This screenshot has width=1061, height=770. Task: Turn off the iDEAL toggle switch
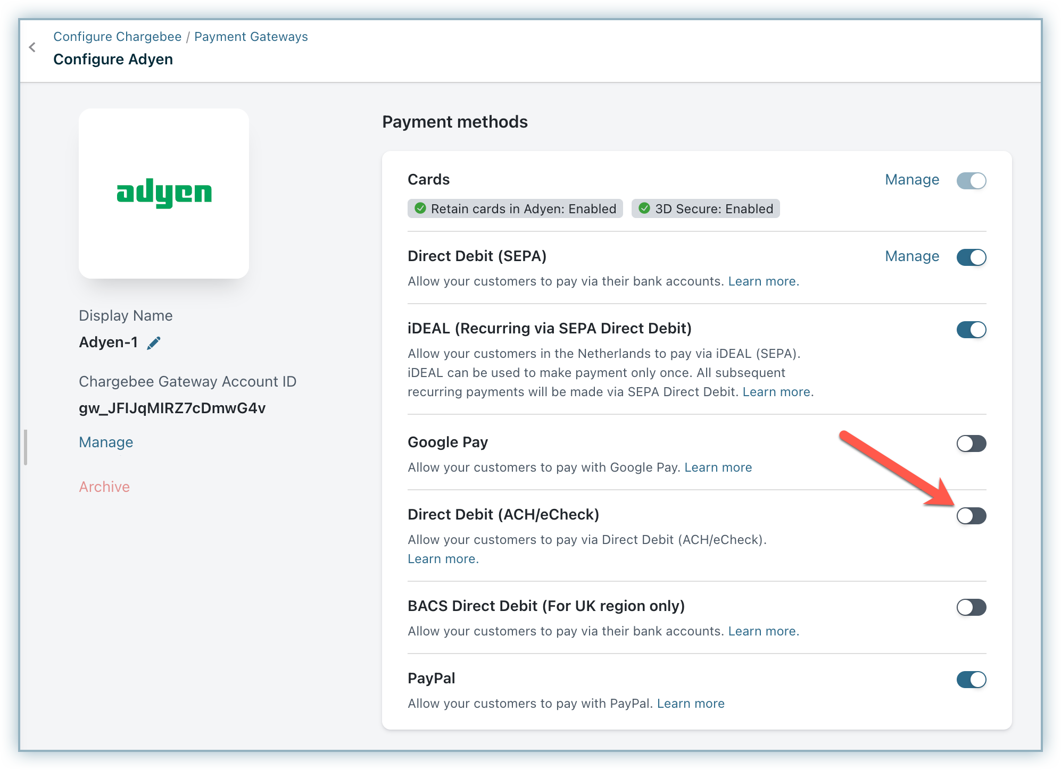tap(971, 330)
